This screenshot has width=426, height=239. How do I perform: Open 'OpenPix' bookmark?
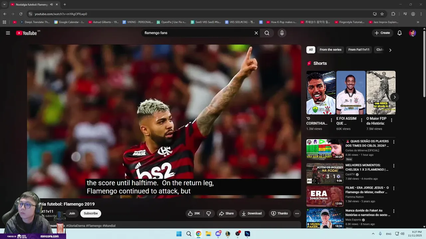pos(171,22)
